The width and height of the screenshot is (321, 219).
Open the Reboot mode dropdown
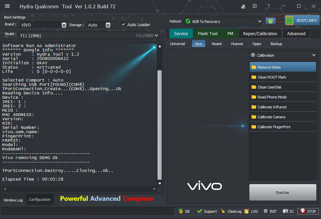pyautogui.click(x=260, y=21)
